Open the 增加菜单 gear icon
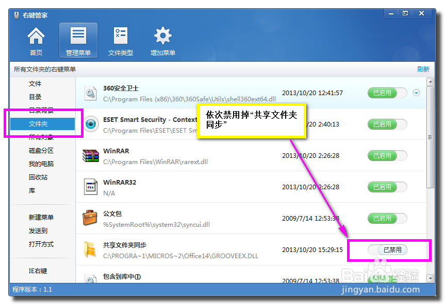Screen dimensions: 445x305 pyautogui.click(x=162, y=41)
